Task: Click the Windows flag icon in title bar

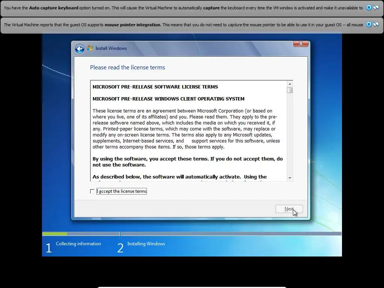Action: 90,48
